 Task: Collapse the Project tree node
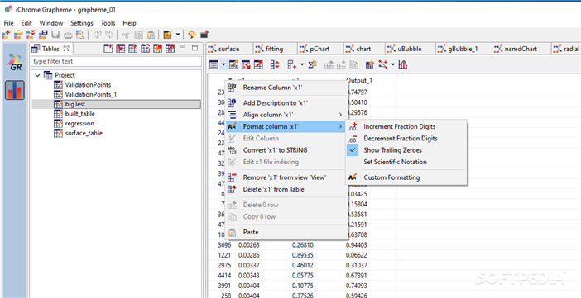click(x=37, y=75)
